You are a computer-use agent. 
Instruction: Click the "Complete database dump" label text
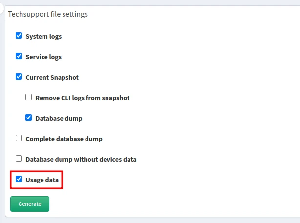click(x=64, y=139)
